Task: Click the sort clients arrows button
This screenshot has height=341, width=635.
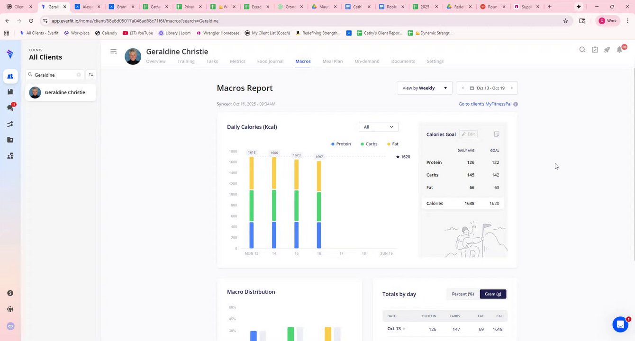Action: 91,75
